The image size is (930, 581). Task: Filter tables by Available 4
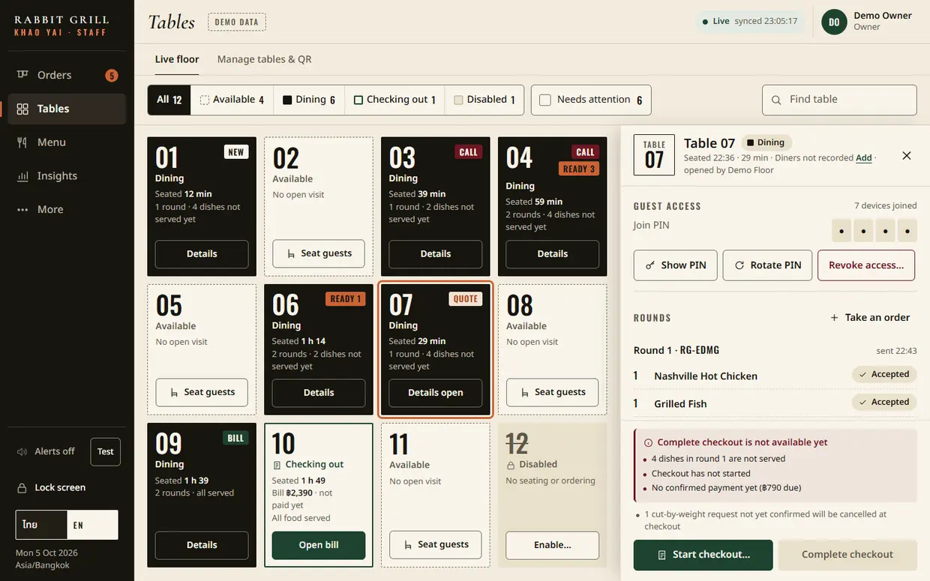(232, 100)
